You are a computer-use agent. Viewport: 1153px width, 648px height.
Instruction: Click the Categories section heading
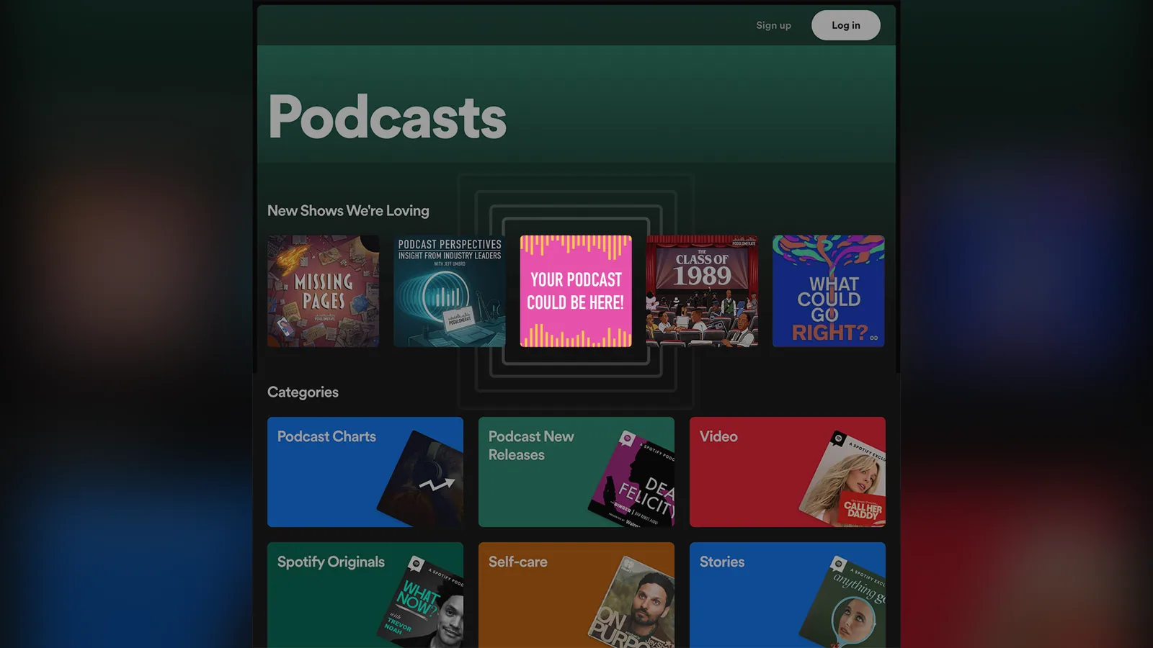coord(303,392)
